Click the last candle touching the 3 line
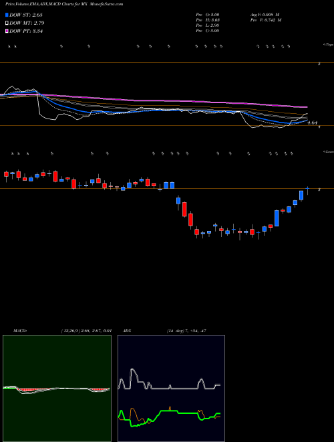 [307, 190]
